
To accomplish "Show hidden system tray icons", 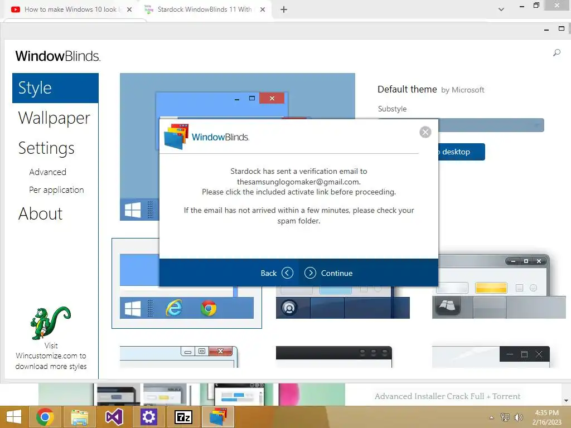I will (x=491, y=417).
